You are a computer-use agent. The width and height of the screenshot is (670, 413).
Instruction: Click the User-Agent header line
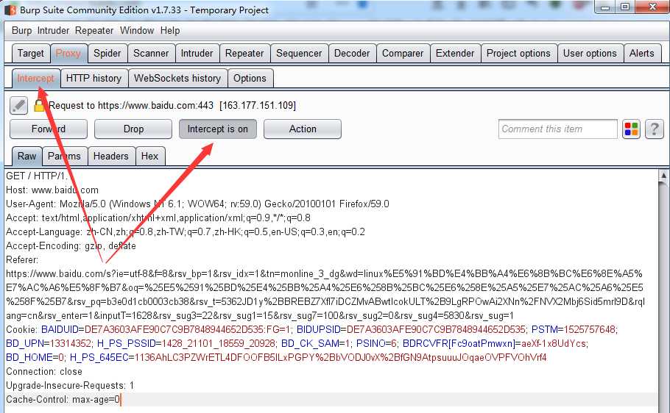[197, 204]
